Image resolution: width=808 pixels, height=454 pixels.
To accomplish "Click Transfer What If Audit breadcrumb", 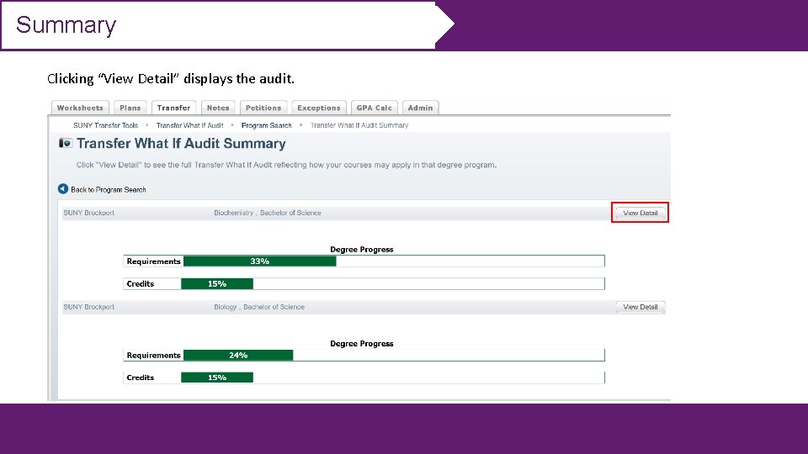I will [x=189, y=125].
